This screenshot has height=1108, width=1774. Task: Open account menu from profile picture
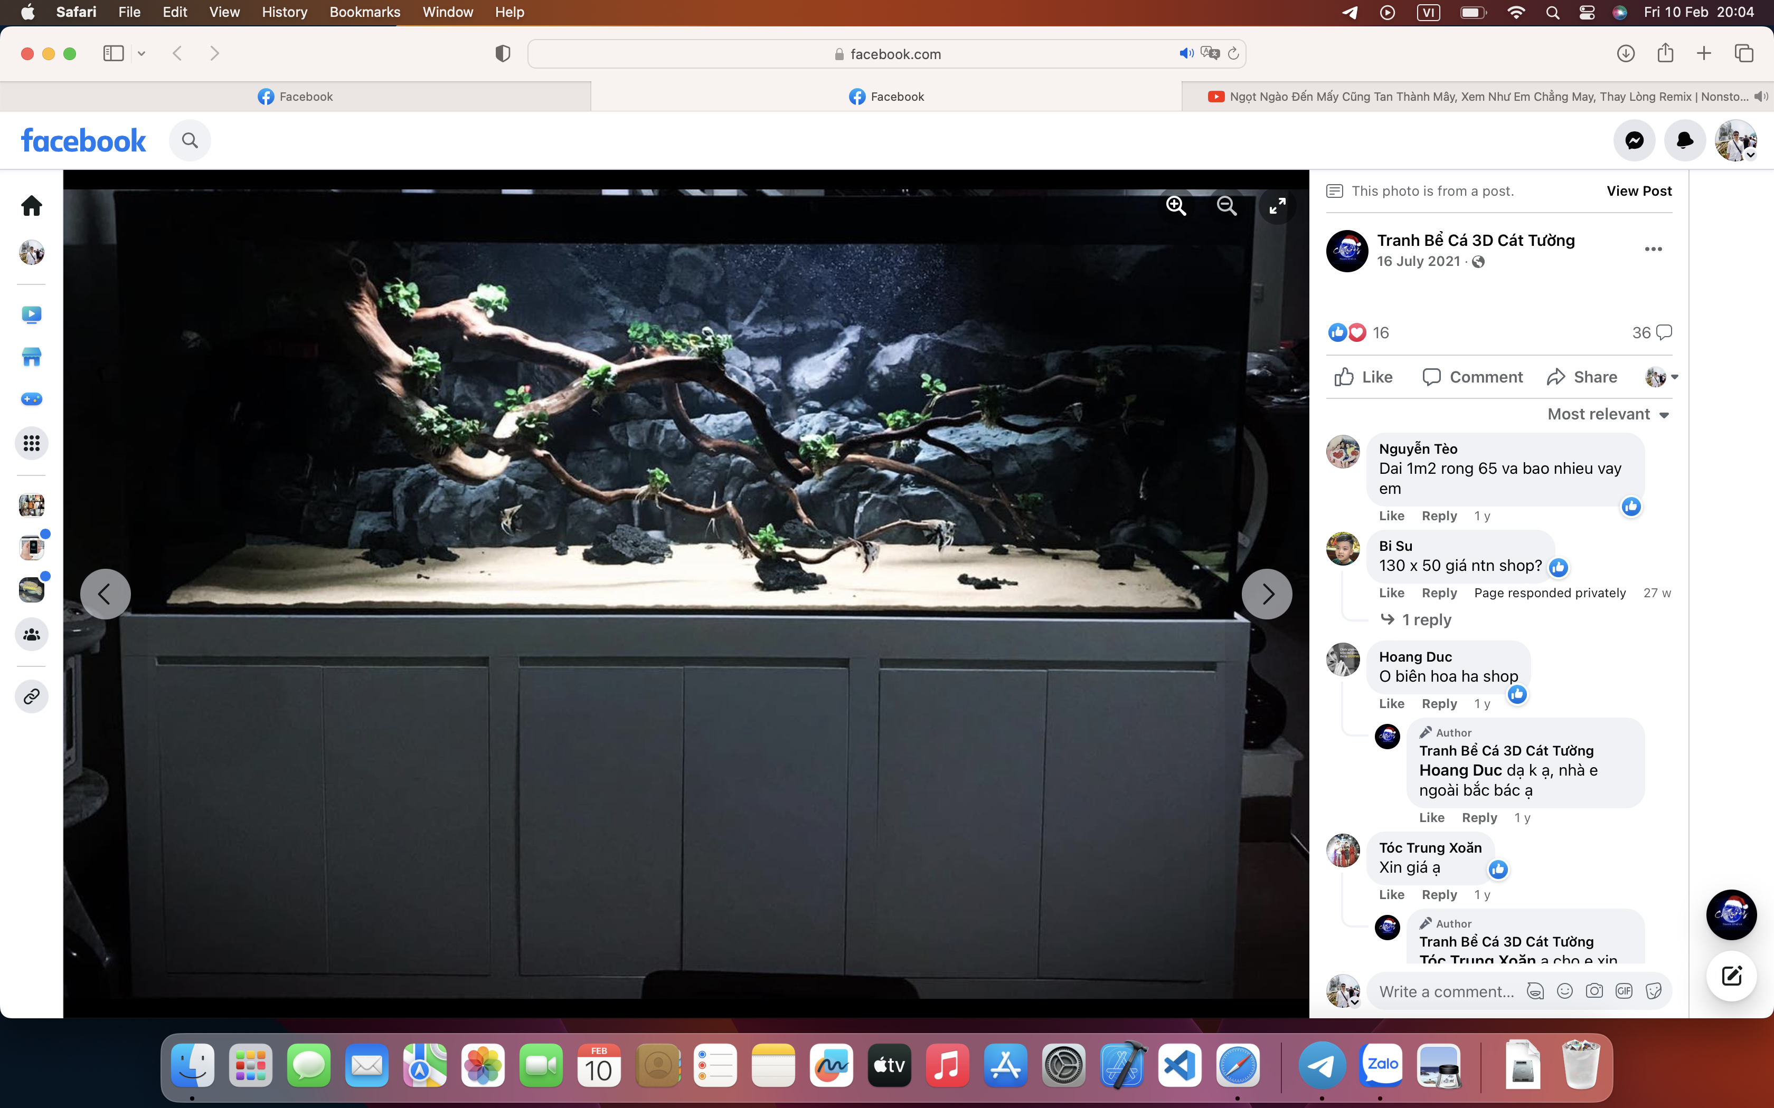click(x=1735, y=140)
